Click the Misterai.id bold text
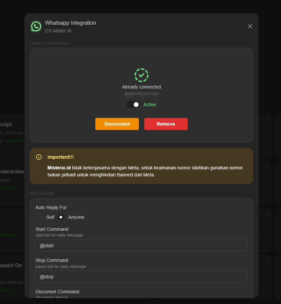Image resolution: width=281 pixels, height=304 pixels. click(x=59, y=168)
